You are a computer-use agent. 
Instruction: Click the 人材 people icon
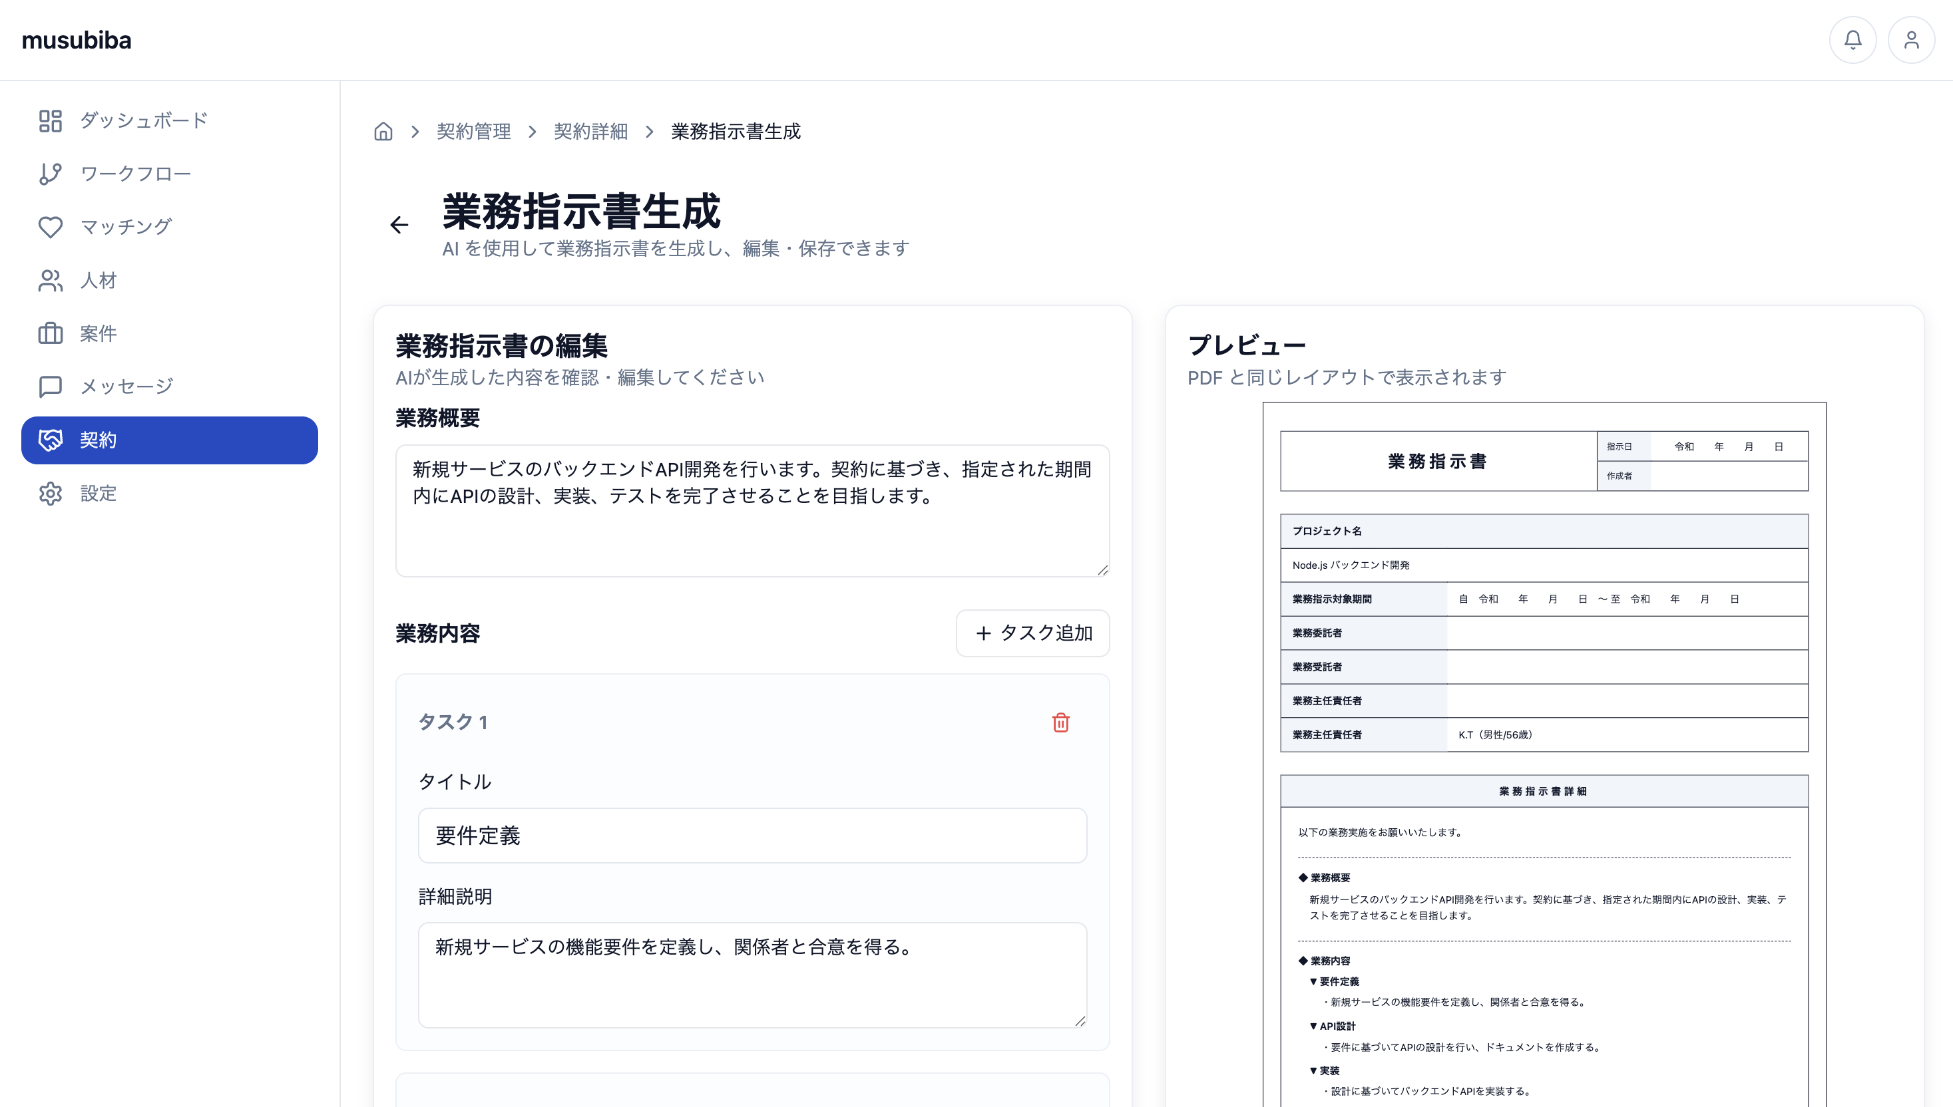[x=50, y=280]
